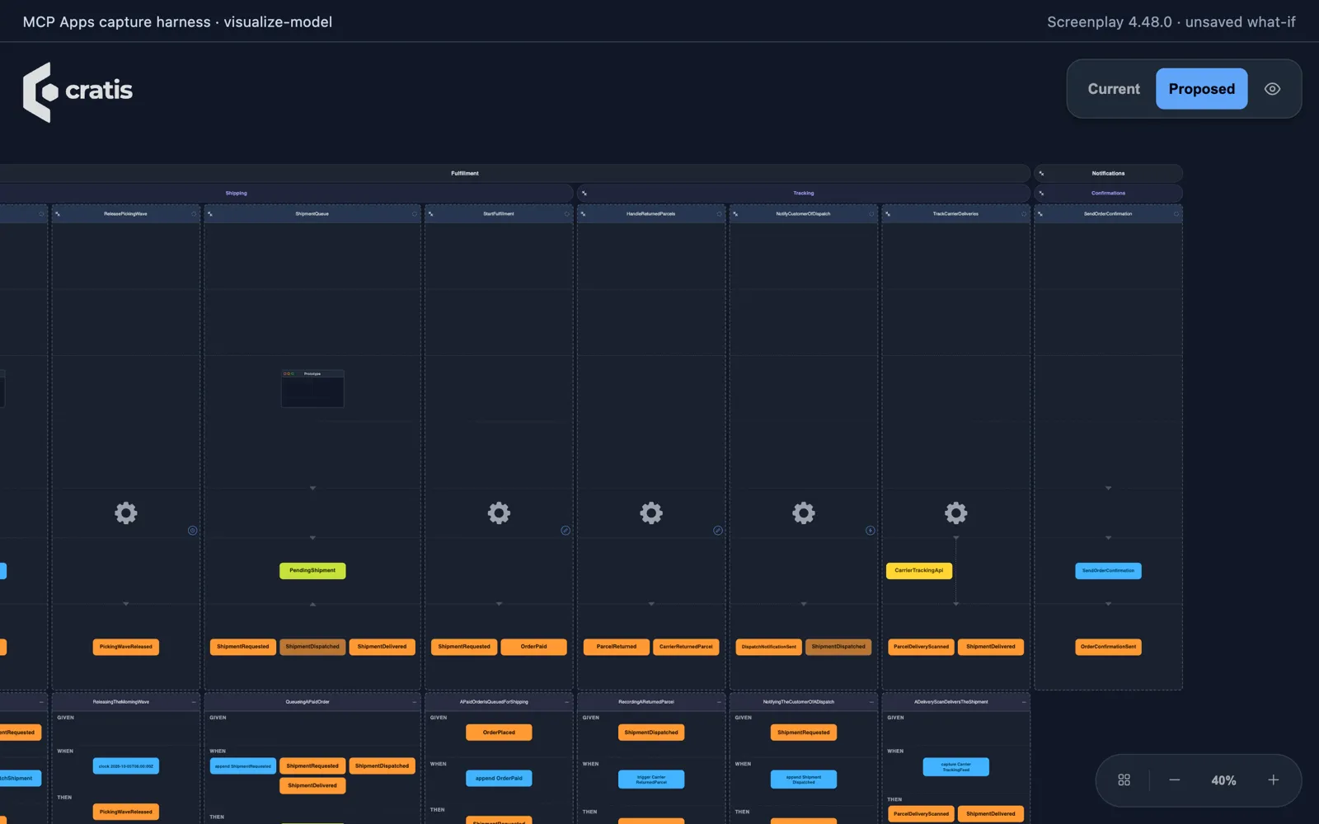Select the OrderPaid event in StartFulfilment
Image resolution: width=1319 pixels, height=824 pixels.
pyautogui.click(x=533, y=647)
